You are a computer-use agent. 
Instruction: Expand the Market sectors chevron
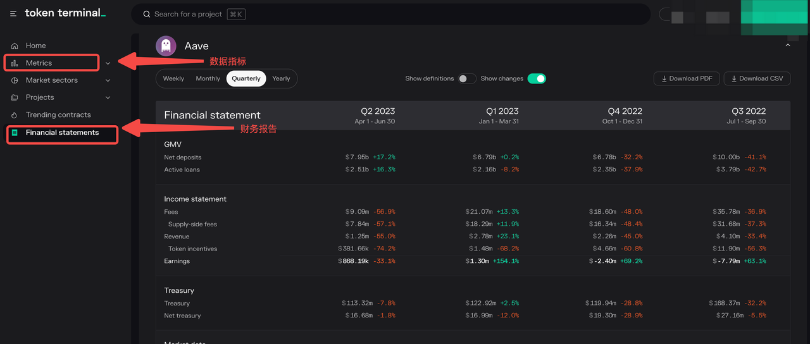coord(108,80)
